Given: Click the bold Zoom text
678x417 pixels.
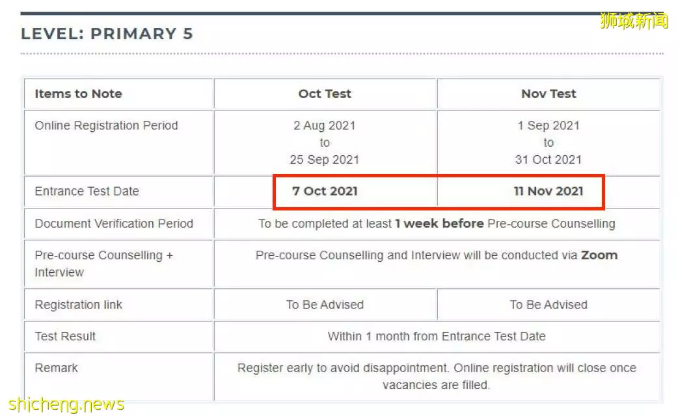Looking at the screenshot, I should click(x=599, y=255).
